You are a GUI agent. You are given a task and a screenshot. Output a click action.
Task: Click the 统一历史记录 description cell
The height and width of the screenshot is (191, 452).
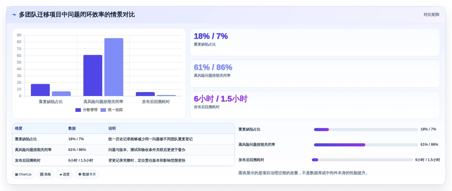click(151, 139)
